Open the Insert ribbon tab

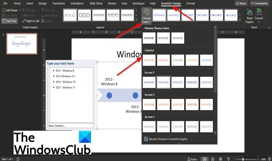point(30,3)
